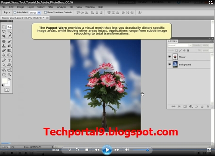
Task: Select the 3D Rotate tool
Action: coord(4,70)
